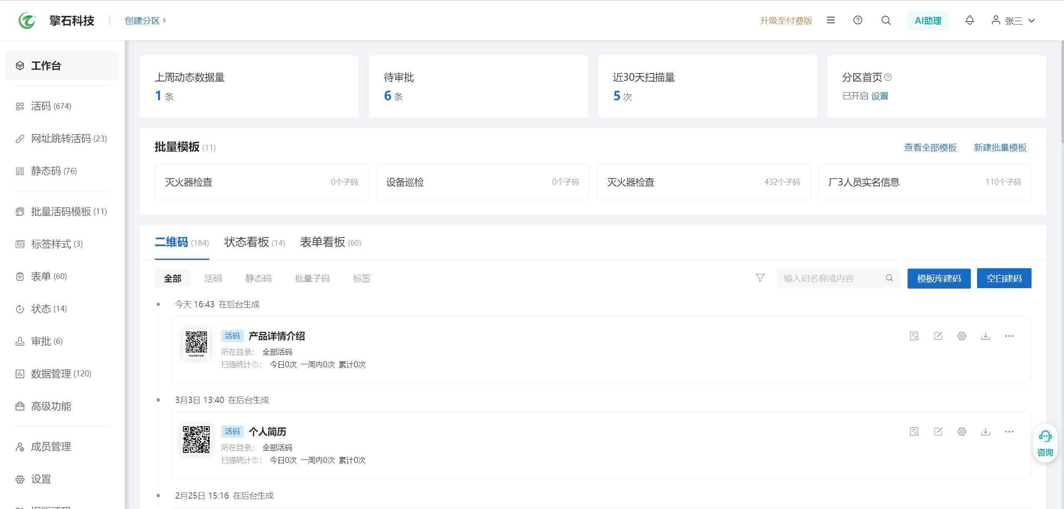Click the 模板库建码 button

[x=939, y=278]
